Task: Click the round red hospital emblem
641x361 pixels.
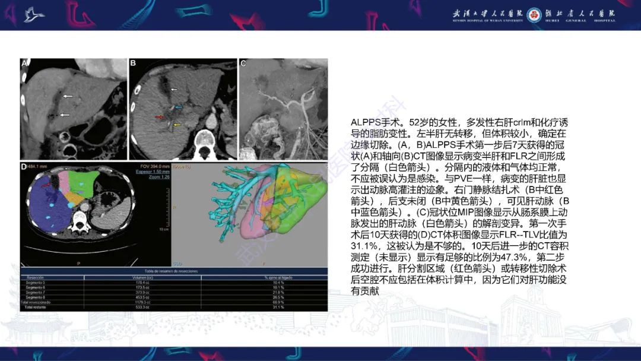Action: click(534, 15)
